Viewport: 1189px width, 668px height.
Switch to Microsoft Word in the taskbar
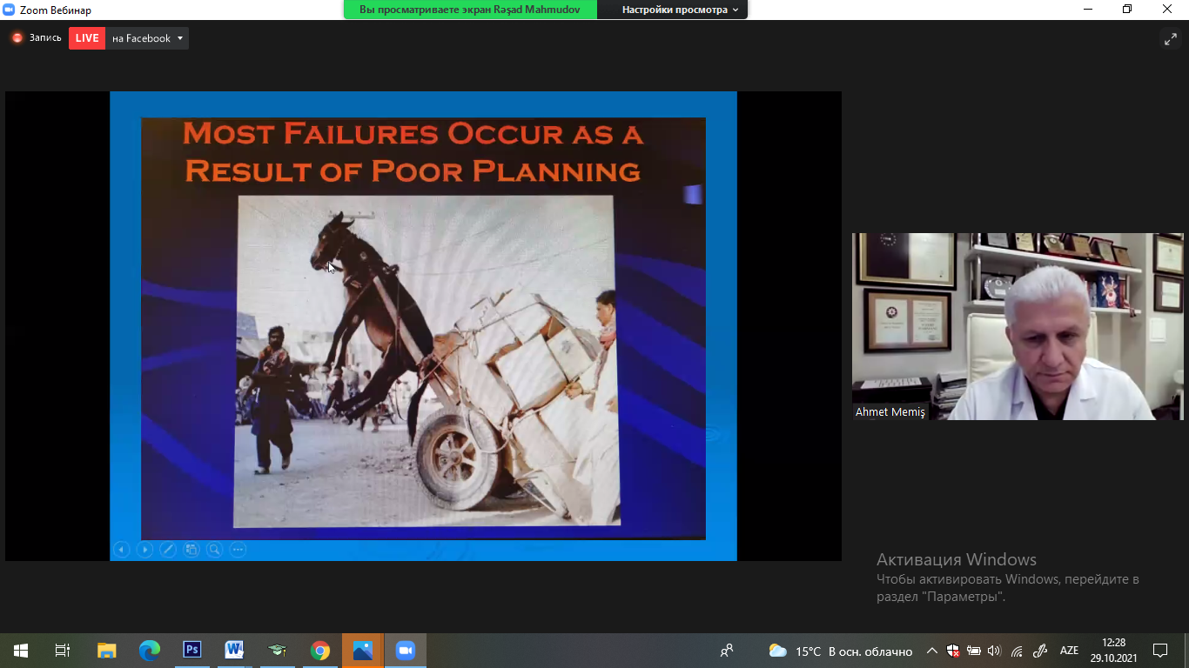pyautogui.click(x=234, y=651)
